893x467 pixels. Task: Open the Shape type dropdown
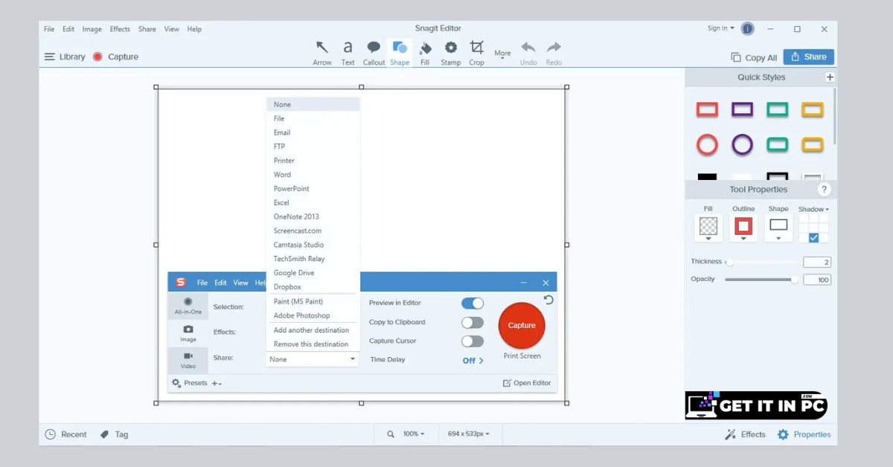(x=778, y=228)
